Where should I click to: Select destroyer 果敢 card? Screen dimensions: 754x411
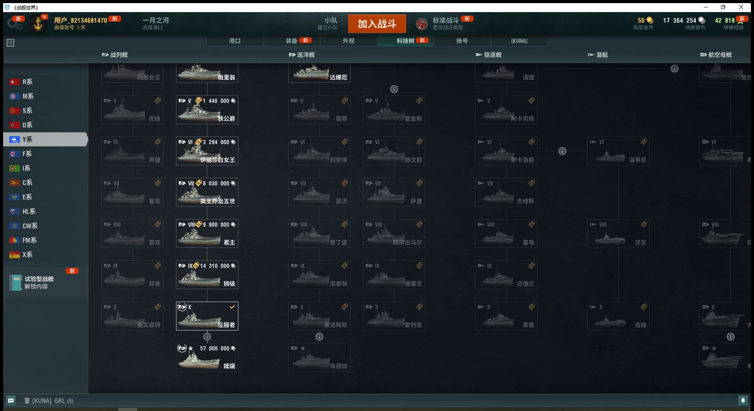coord(506,316)
